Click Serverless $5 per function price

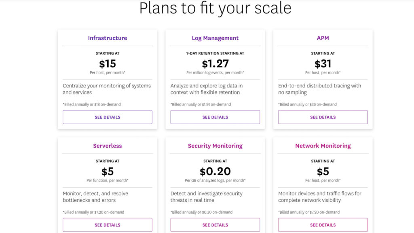click(x=108, y=172)
